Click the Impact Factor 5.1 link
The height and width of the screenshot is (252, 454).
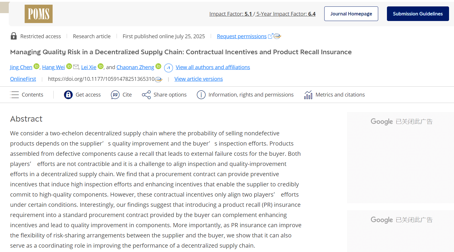pos(231,14)
